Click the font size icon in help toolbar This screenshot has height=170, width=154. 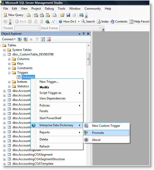pyautogui.click(x=53, y=22)
